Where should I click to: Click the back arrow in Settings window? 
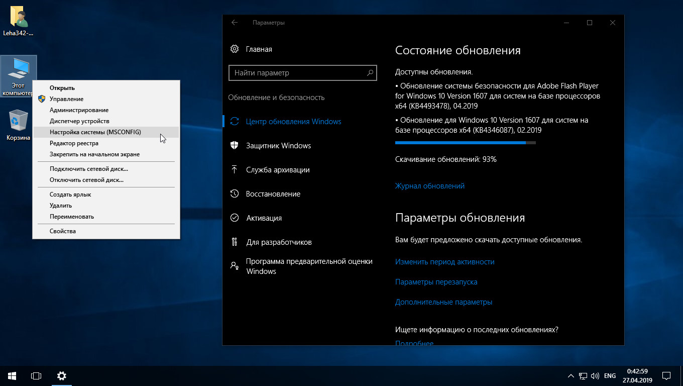coord(235,23)
